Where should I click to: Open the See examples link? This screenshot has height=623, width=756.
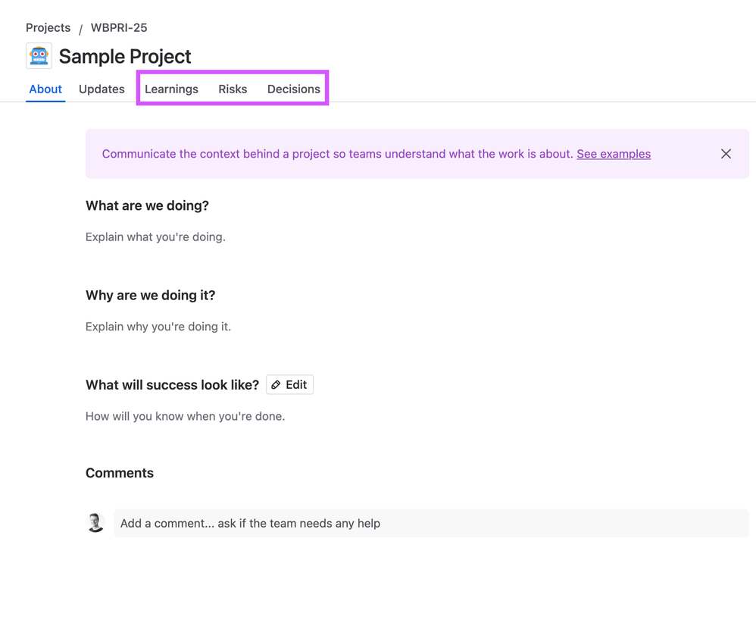pos(614,154)
